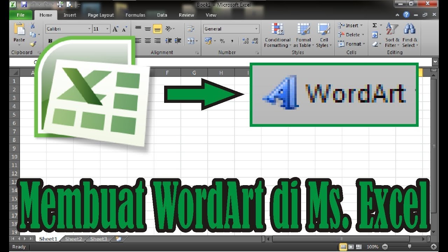
Task: Click the zoom slider handle
Action: [409, 247]
